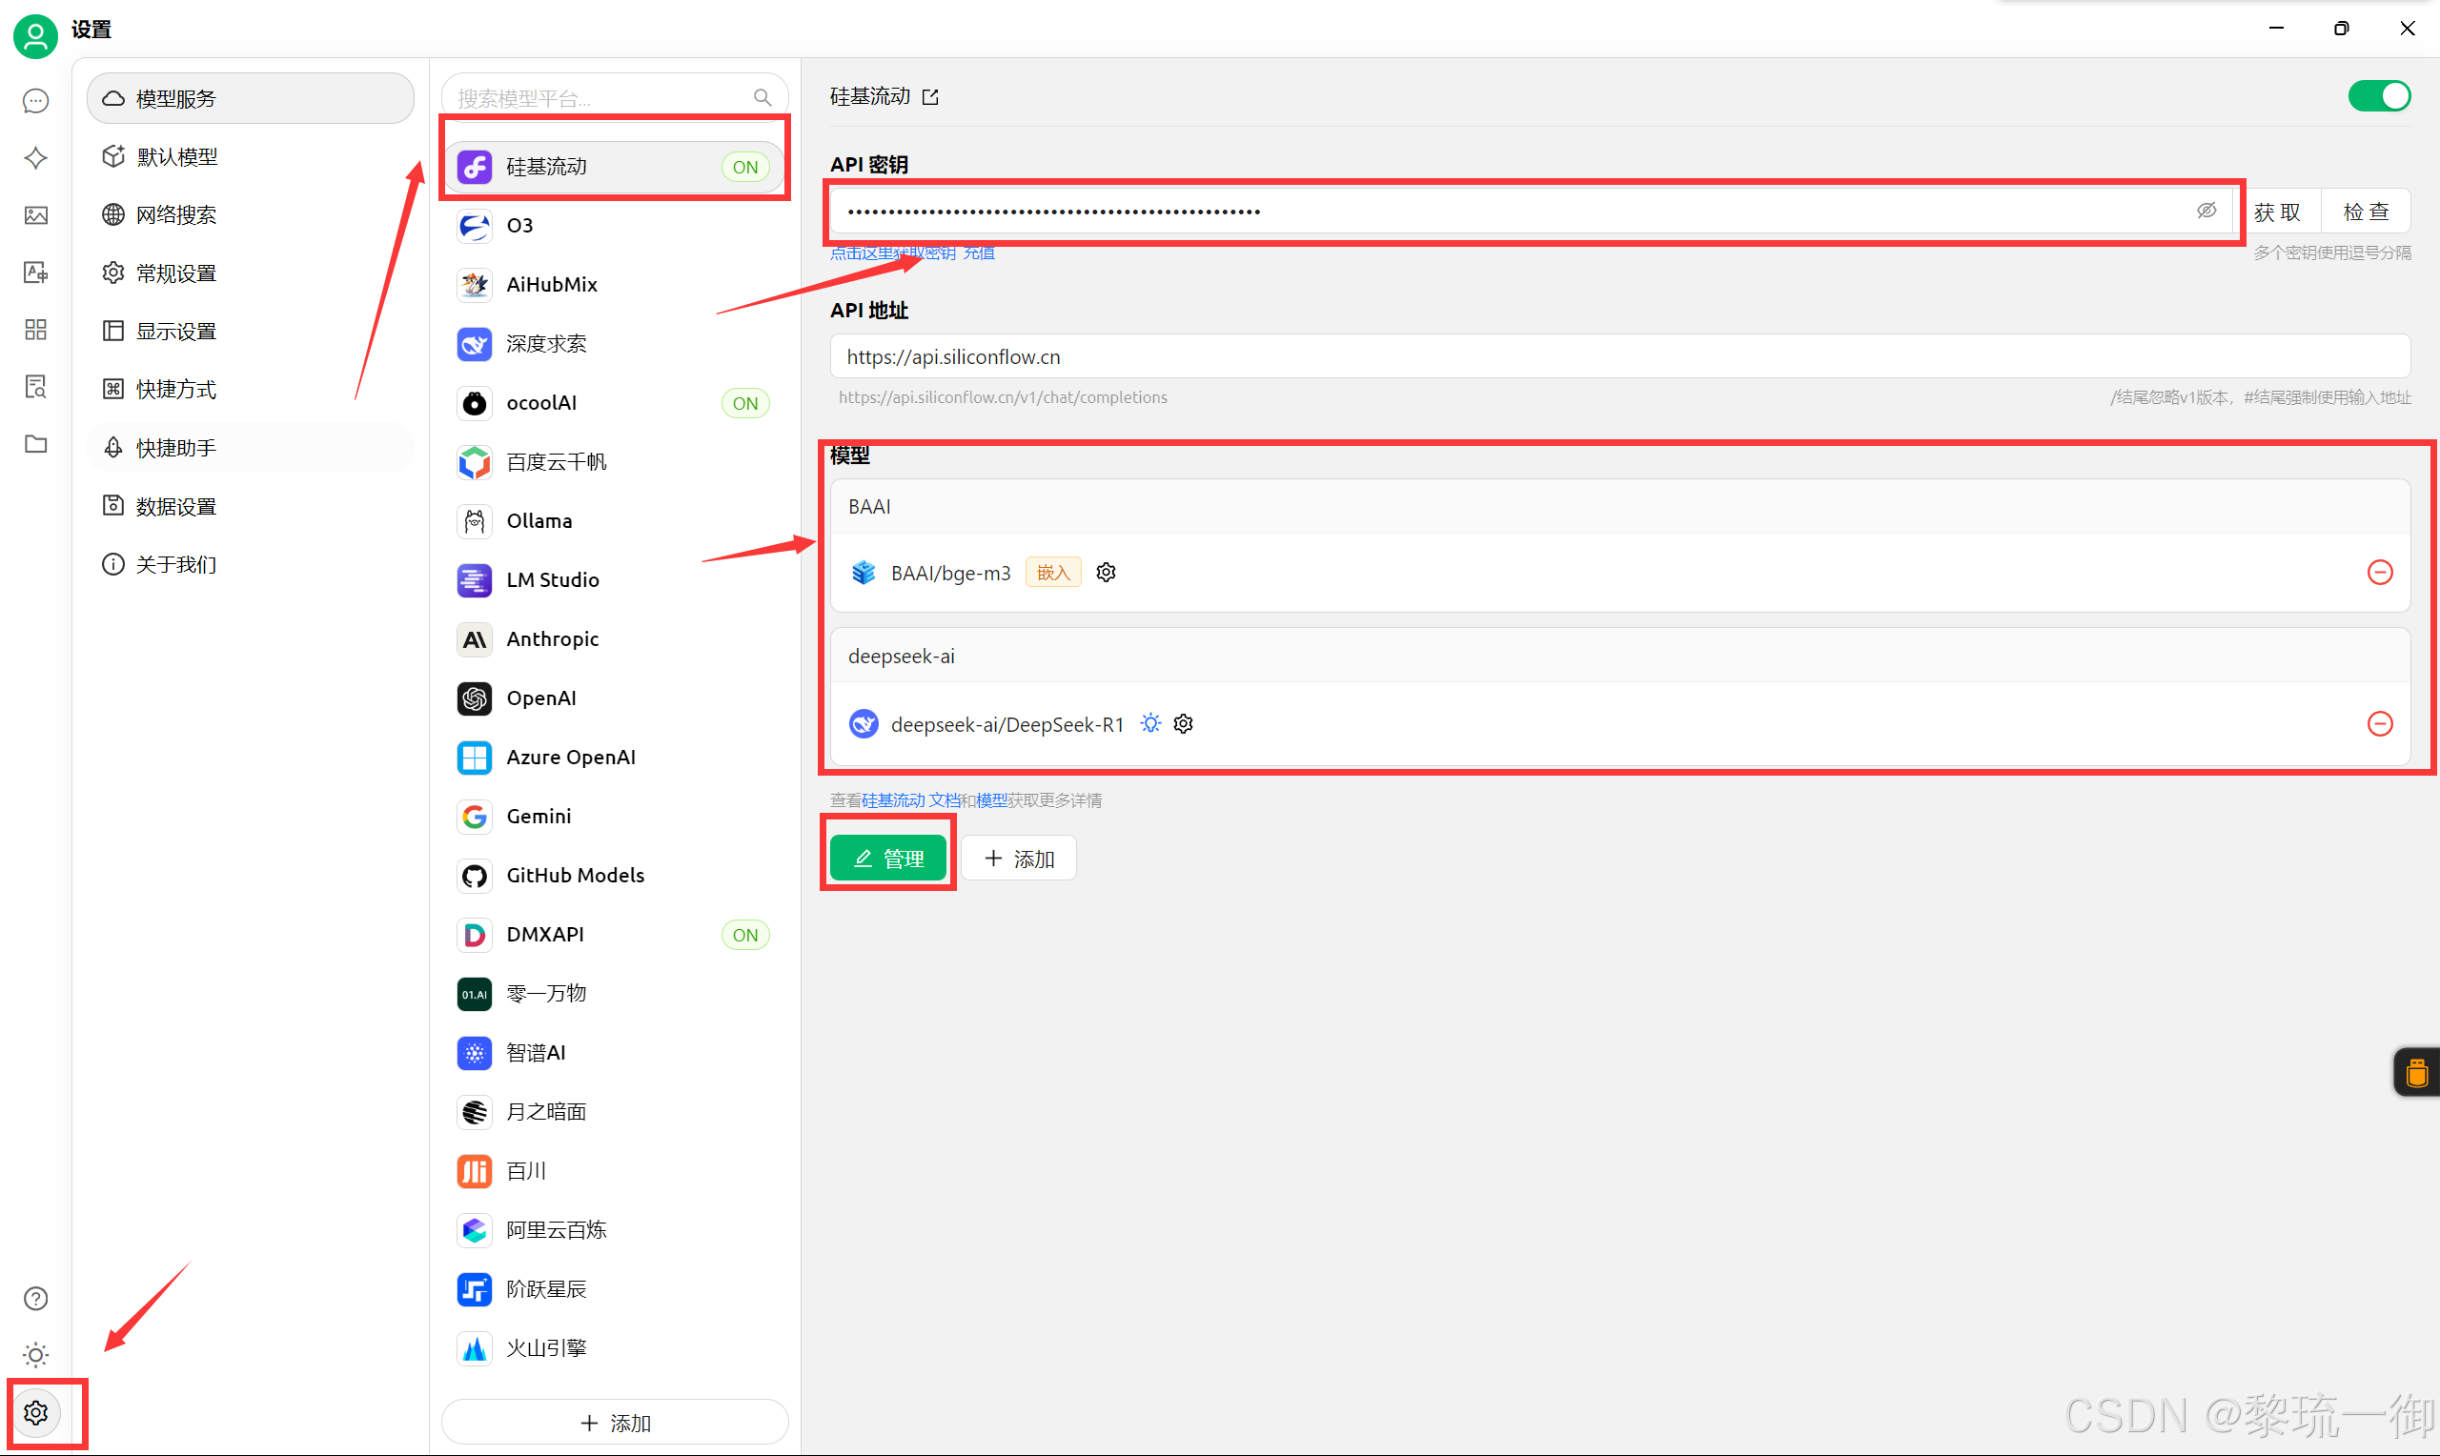This screenshot has height=1456, width=2440.
Task: Toggle API key visibility eye icon
Action: click(2206, 211)
